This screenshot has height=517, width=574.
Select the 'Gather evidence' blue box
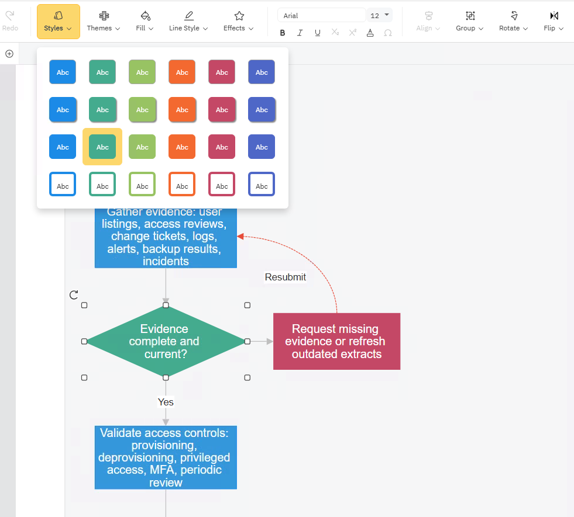pos(166,238)
